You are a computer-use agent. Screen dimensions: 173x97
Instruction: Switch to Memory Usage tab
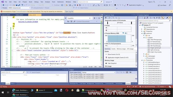[121, 49]
